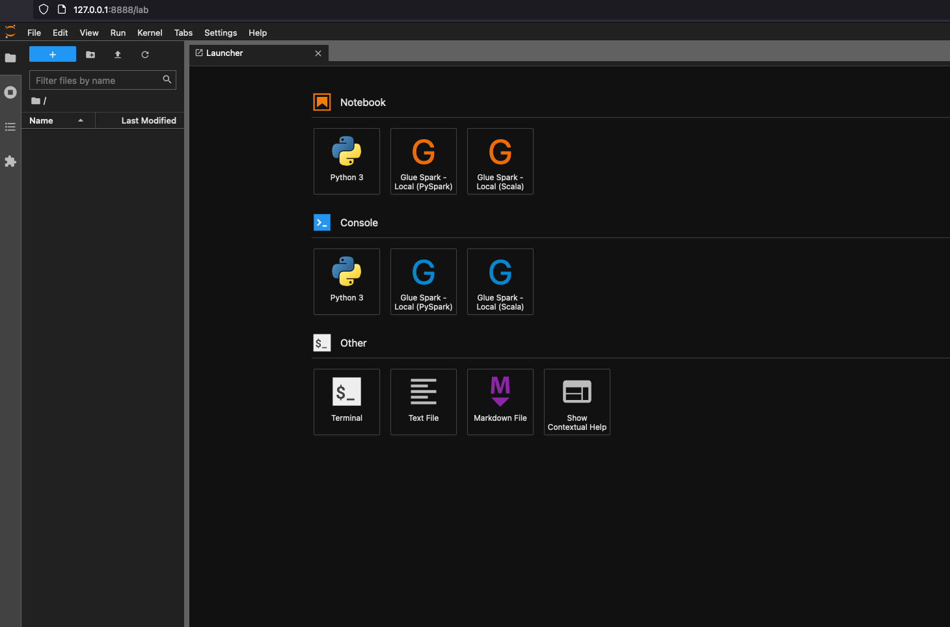The height and width of the screenshot is (627, 950).
Task: Click the New Folder icon
Action: click(90, 55)
